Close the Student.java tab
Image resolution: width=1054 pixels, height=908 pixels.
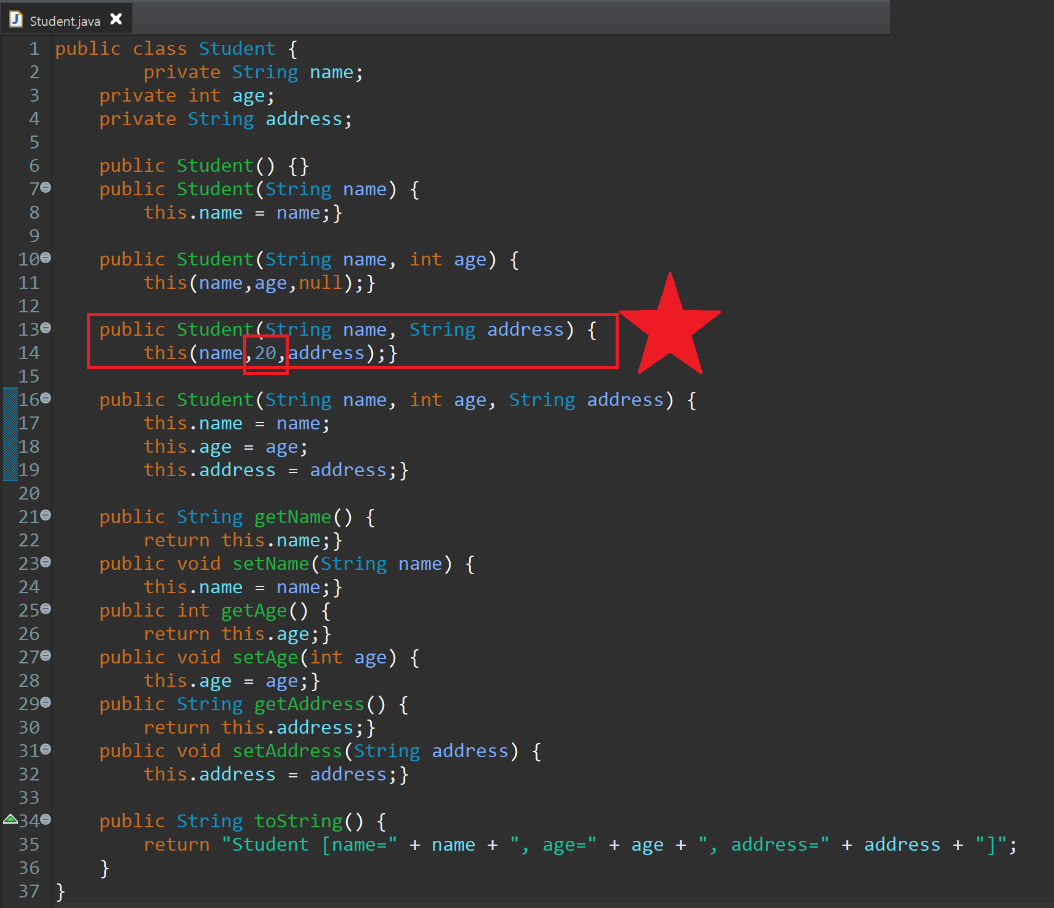(116, 20)
